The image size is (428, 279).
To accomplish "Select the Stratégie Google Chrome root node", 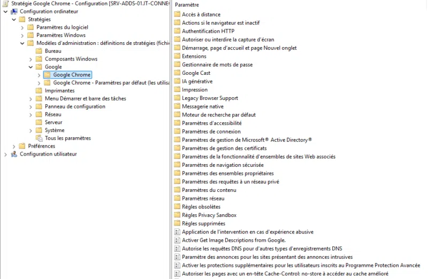I will click(x=90, y=4).
